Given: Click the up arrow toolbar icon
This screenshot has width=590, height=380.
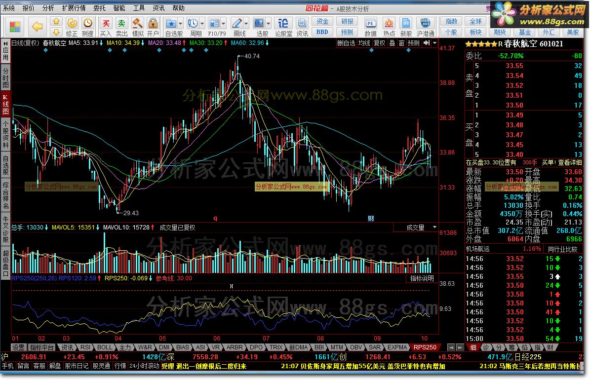Looking at the screenshot, I should coord(56,21).
